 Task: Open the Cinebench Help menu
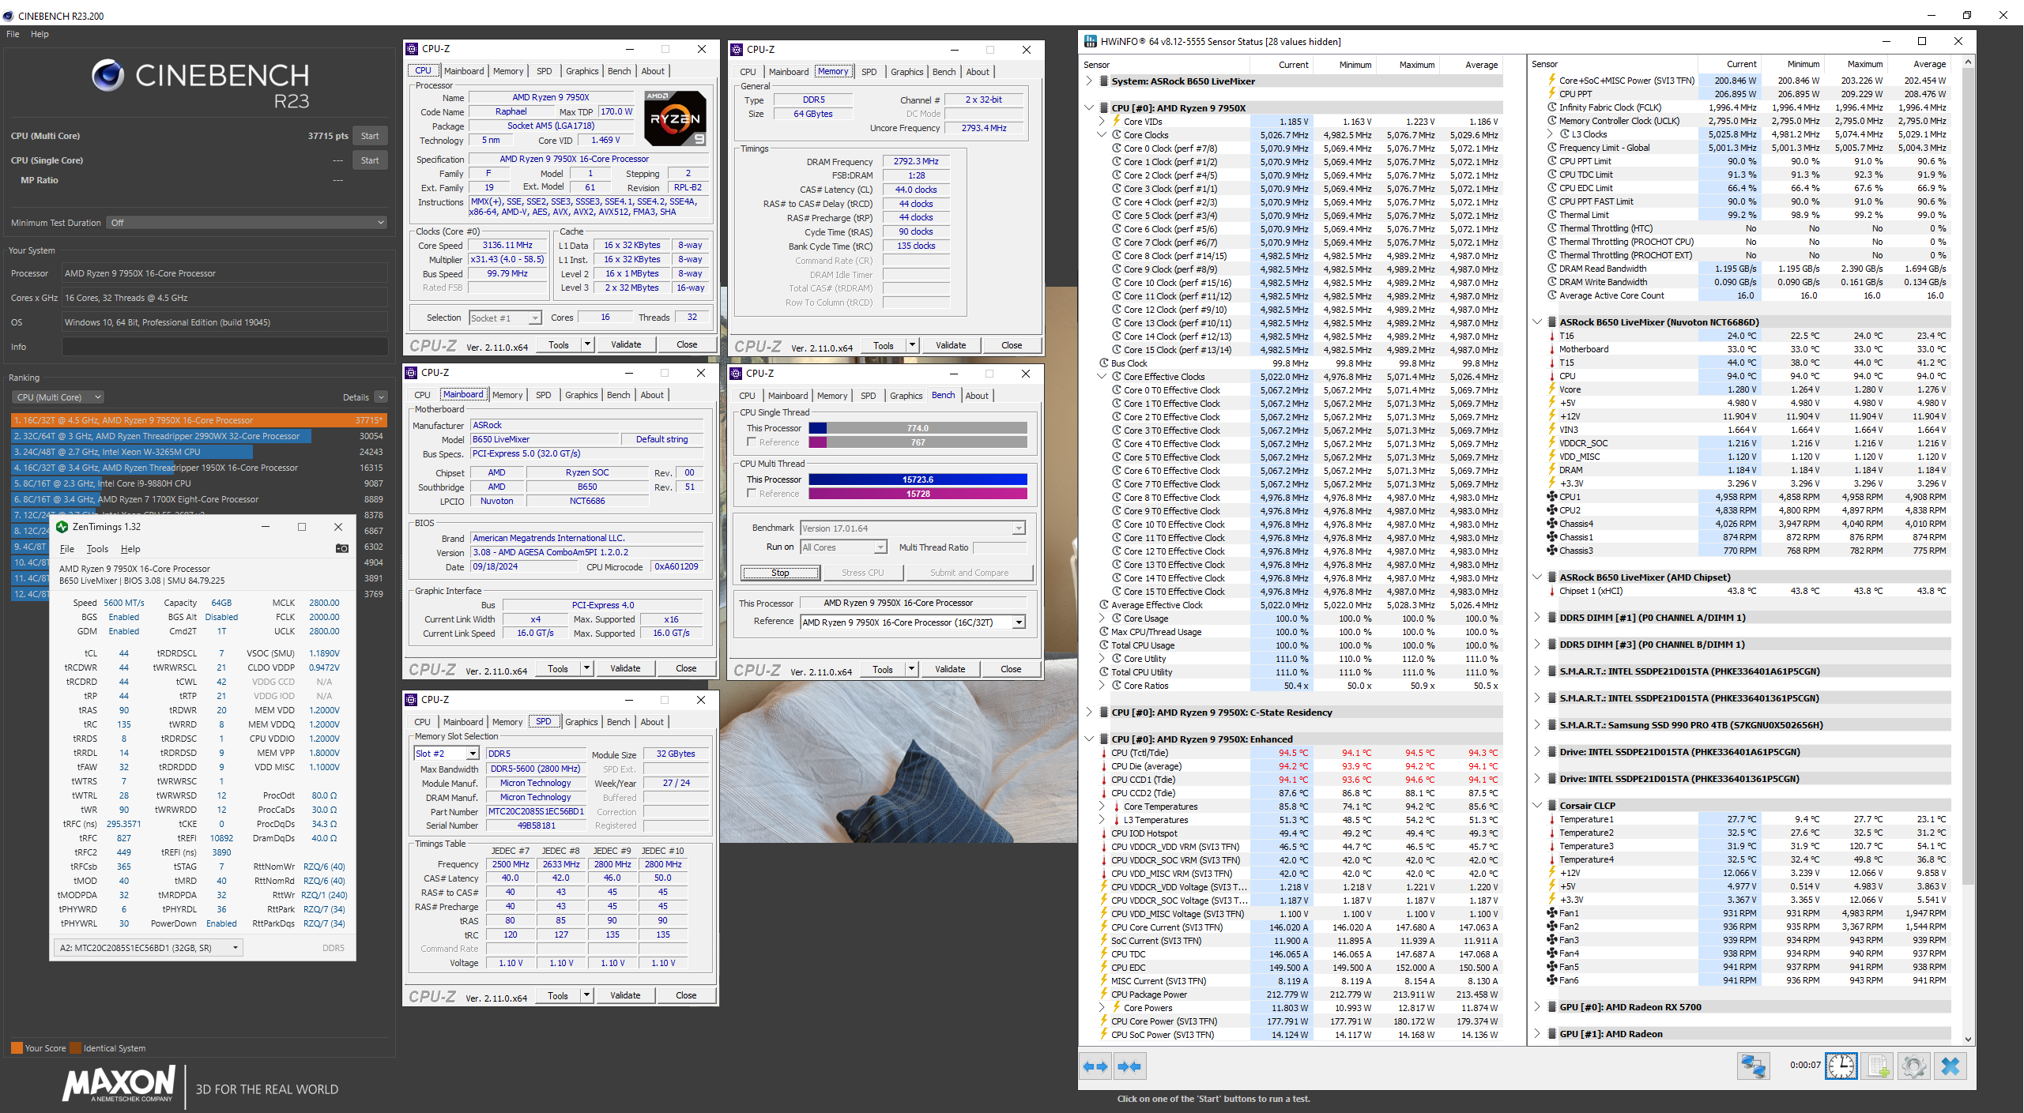pyautogui.click(x=40, y=34)
